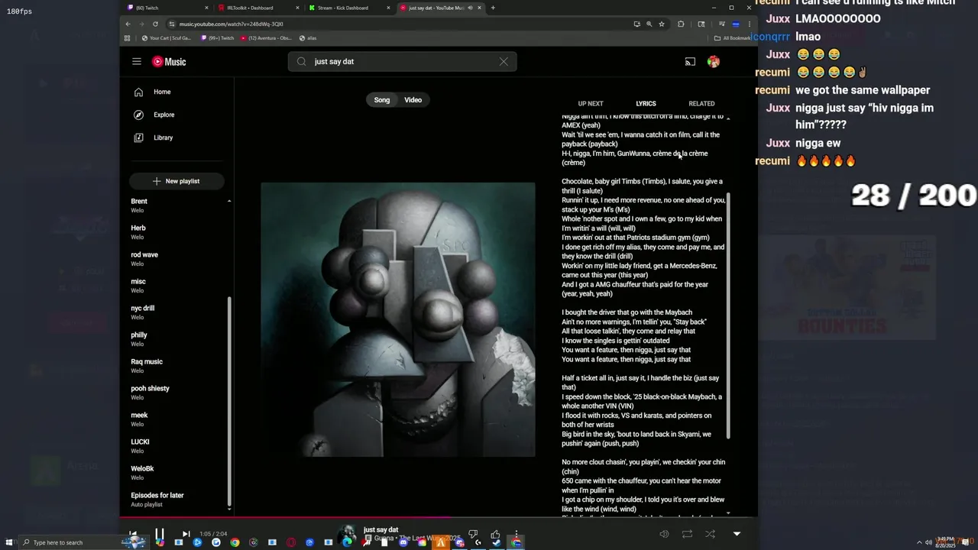
Task: Click the search magnifier icon
Action: tap(301, 62)
